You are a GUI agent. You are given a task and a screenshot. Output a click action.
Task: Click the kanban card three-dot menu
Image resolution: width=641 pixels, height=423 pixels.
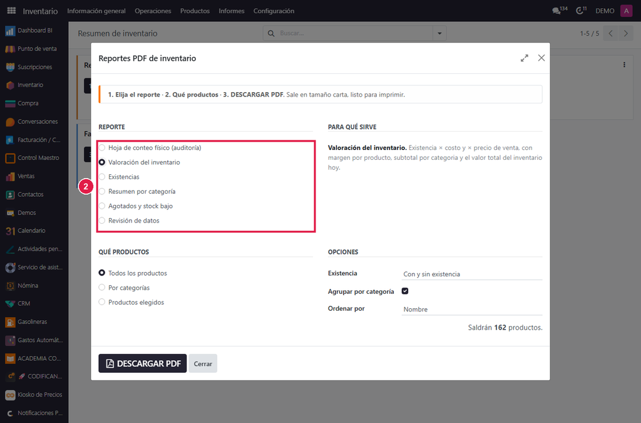[624, 65]
